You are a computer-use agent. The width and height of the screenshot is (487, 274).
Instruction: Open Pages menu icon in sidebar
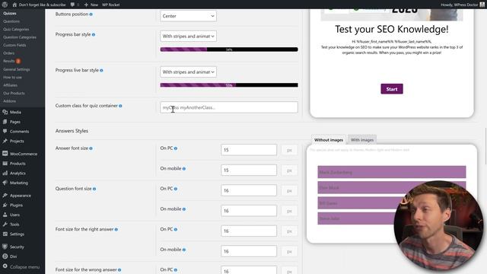[x=5, y=122]
